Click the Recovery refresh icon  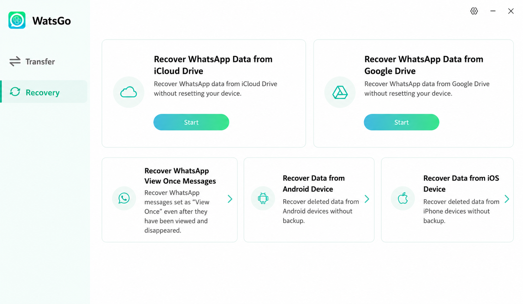pyautogui.click(x=15, y=92)
